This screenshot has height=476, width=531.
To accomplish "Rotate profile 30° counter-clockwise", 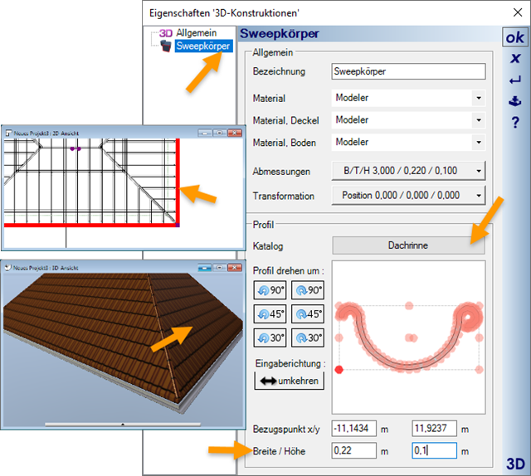I will click(x=269, y=338).
